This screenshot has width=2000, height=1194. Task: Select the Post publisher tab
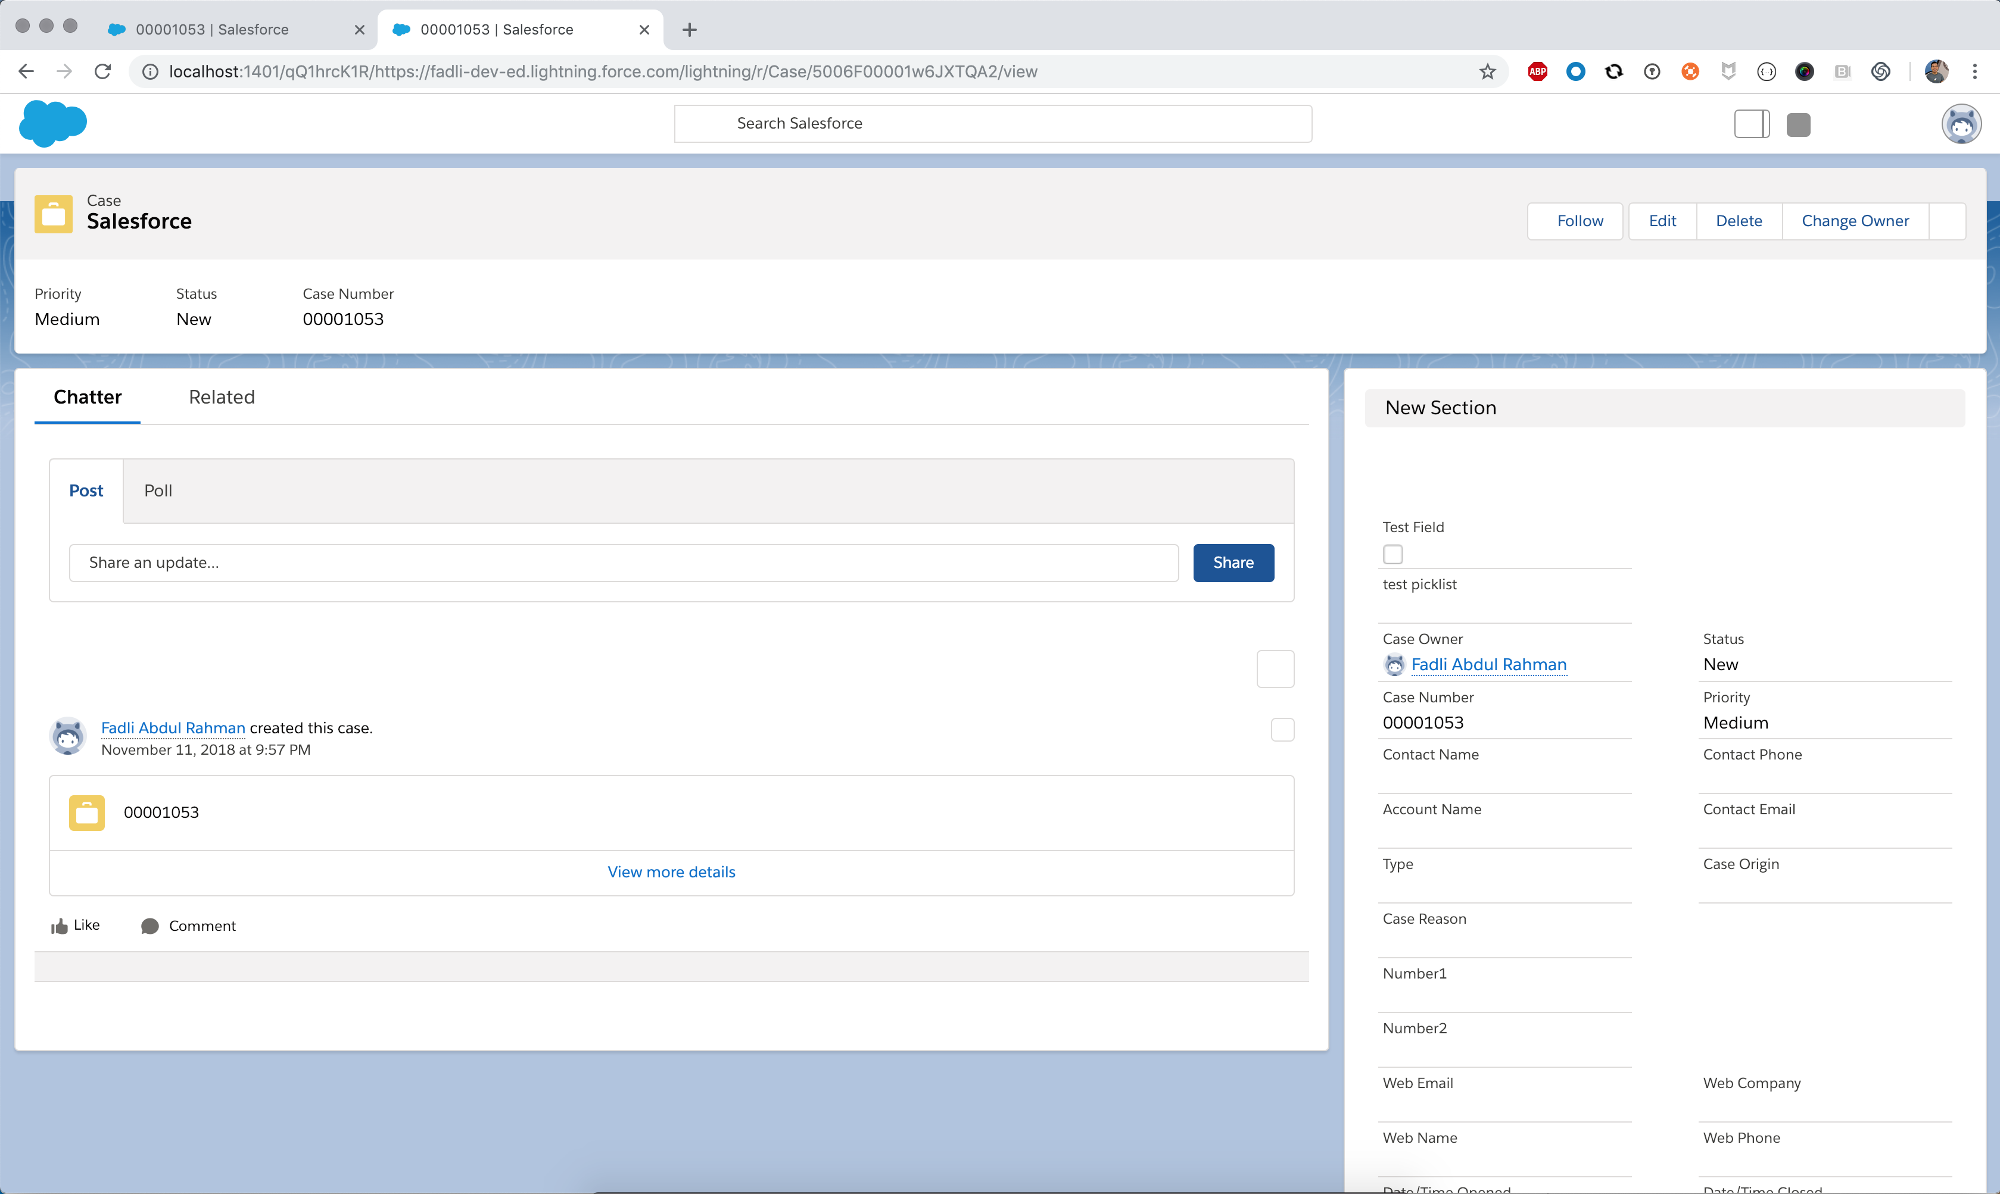86,491
